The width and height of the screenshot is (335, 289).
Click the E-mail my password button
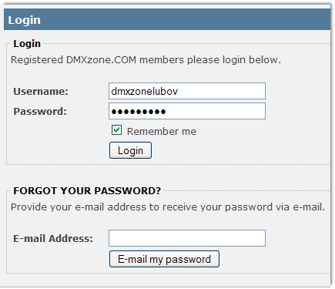click(x=164, y=259)
